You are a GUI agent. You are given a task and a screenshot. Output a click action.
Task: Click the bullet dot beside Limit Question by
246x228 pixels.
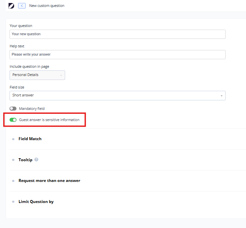[13, 202]
